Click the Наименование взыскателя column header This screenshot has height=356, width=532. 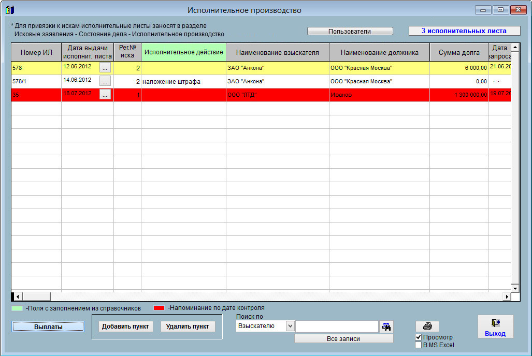click(277, 52)
